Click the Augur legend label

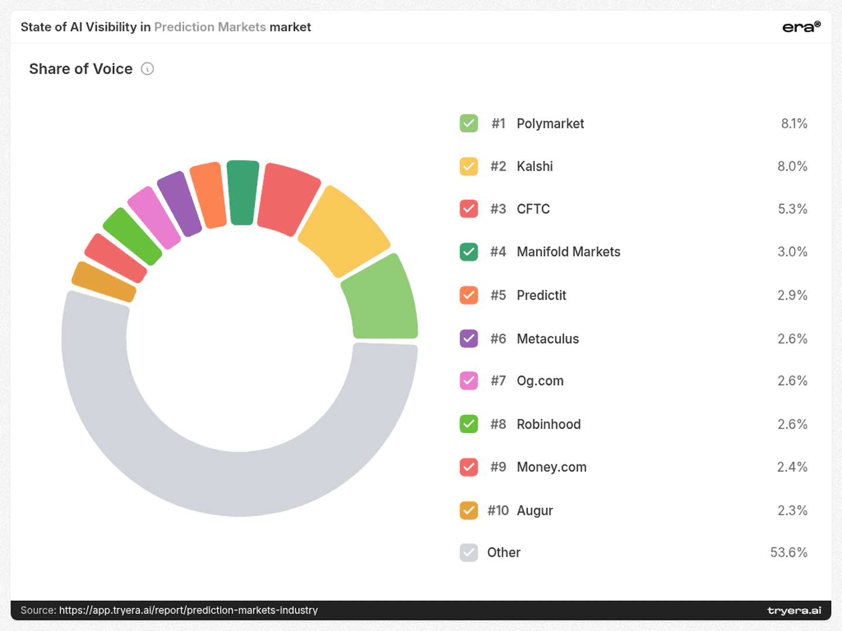[535, 511]
